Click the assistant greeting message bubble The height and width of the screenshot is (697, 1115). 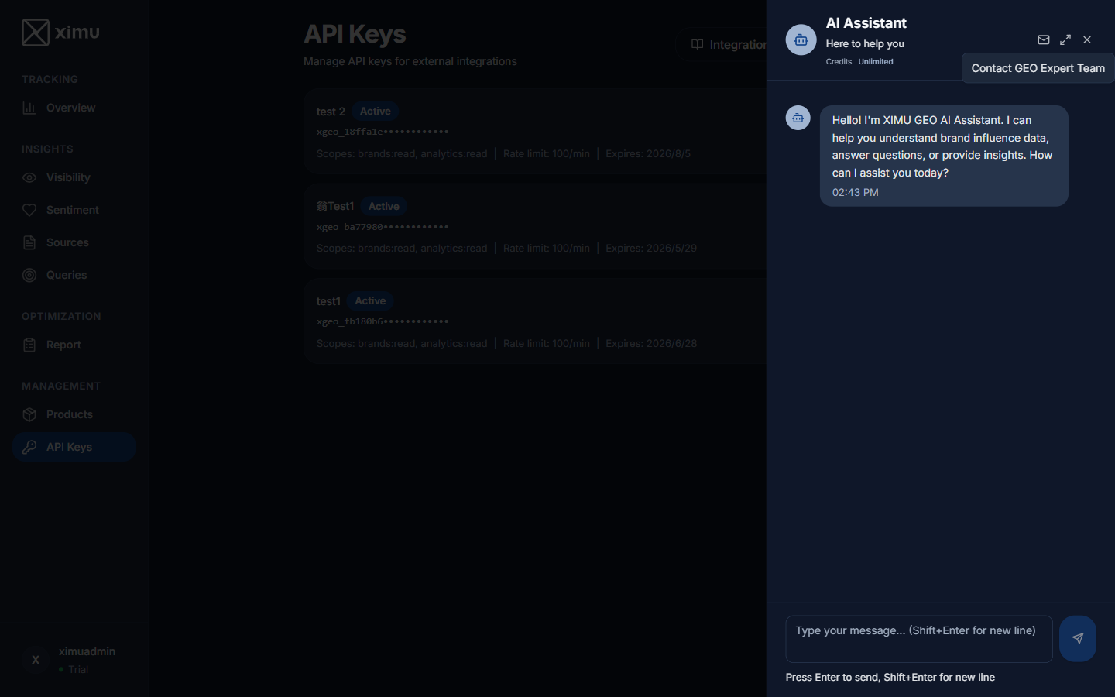click(x=944, y=156)
